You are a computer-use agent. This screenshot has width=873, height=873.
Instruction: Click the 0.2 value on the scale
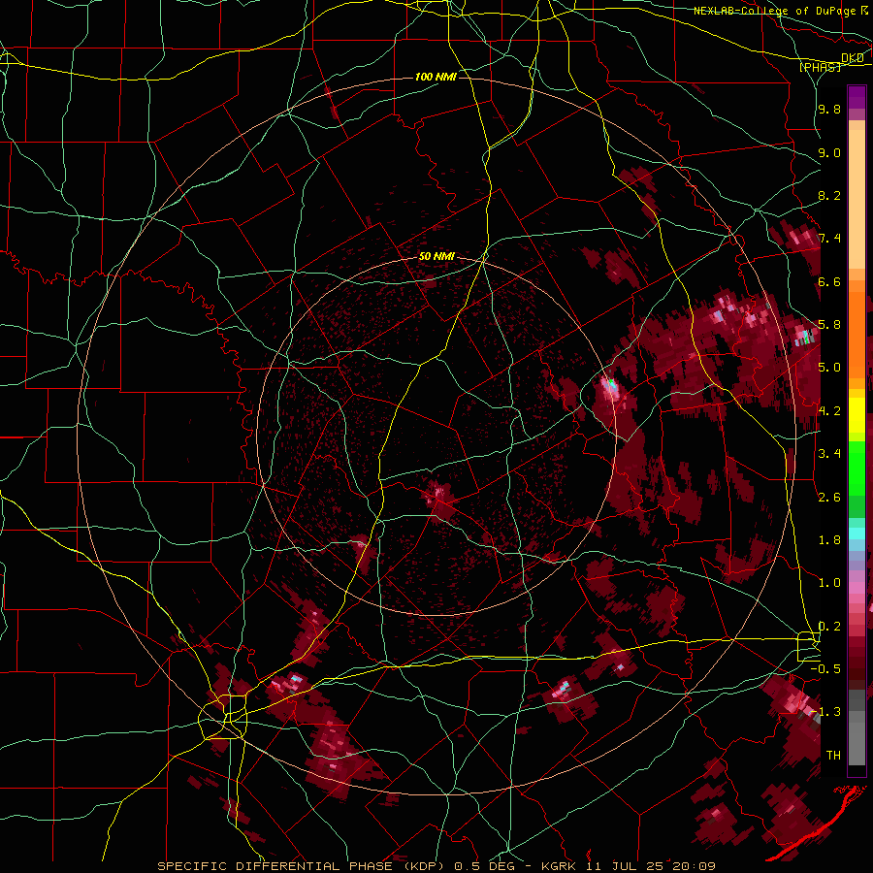[829, 626]
